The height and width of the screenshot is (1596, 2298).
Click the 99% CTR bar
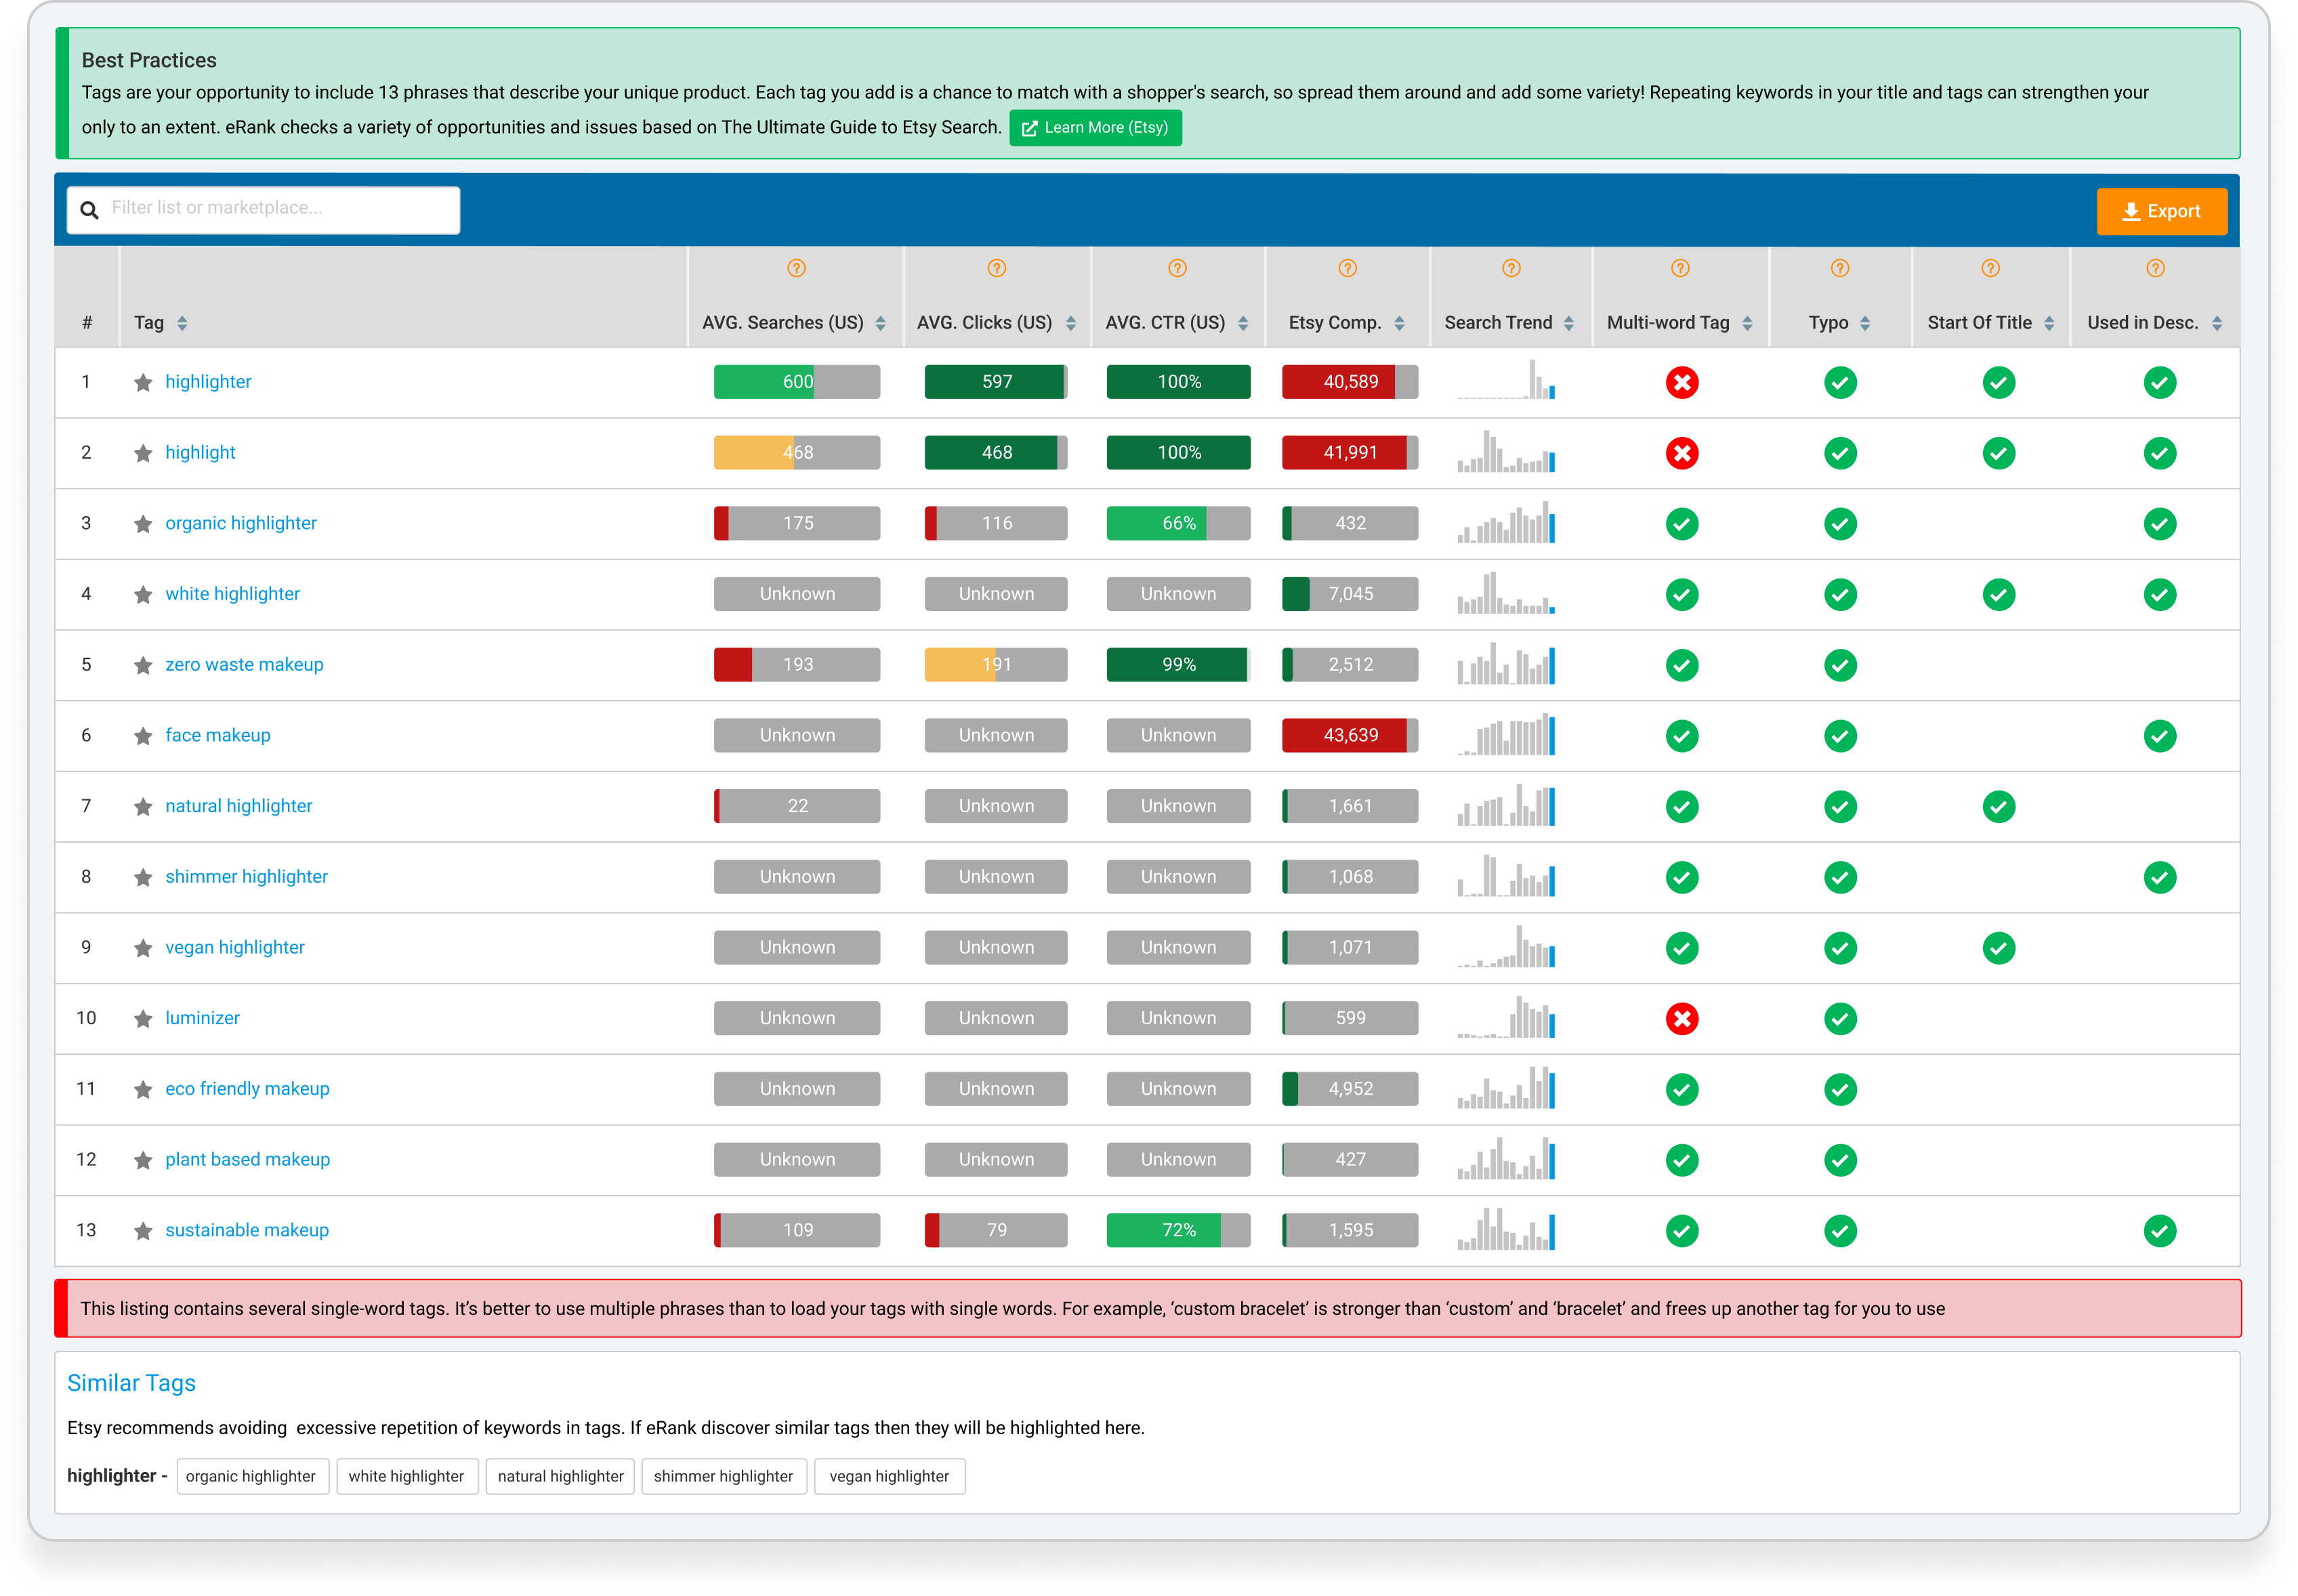1178,665
